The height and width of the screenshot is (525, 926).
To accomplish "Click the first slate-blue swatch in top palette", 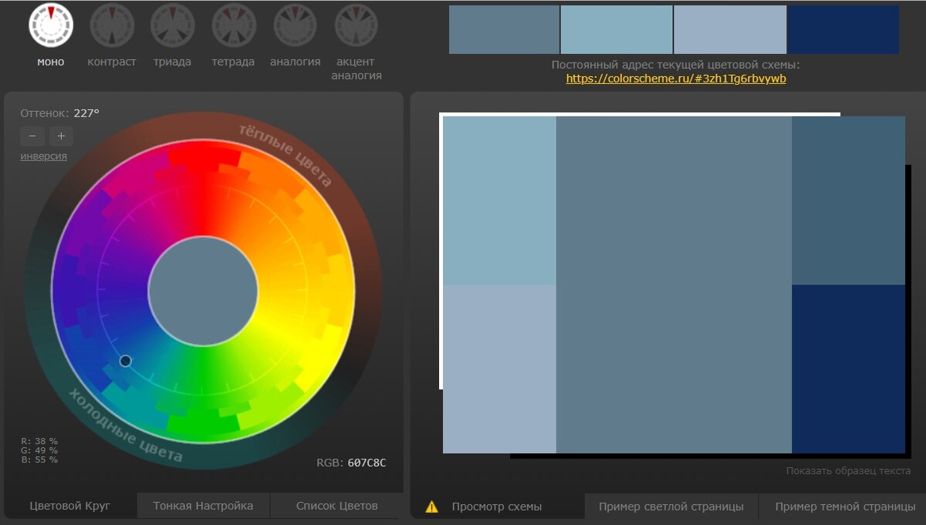I will [x=504, y=29].
